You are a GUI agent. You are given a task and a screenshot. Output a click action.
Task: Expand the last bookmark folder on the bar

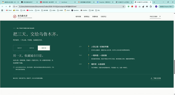coord(97,10)
